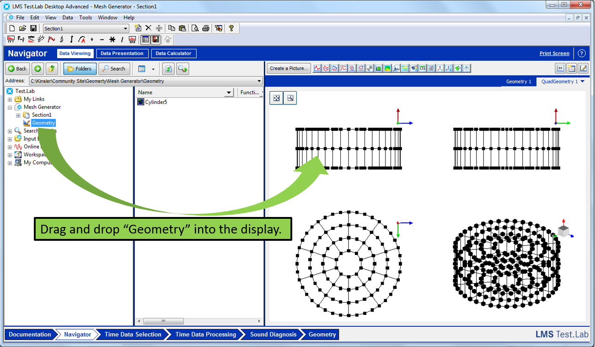This screenshot has height=347, width=595.
Task: Switch to the Data Presentation tab
Action: click(x=122, y=54)
